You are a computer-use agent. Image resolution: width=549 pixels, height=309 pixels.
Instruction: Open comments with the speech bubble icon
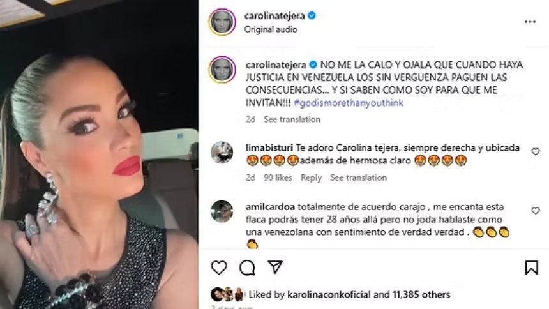point(247,268)
